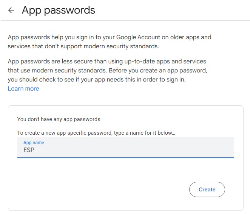Viewport: 250px width, 214px height.
Task: Click the small App name floating label
Action: pos(34,143)
